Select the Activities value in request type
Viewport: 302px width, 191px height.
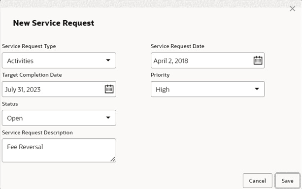[x=20, y=61]
